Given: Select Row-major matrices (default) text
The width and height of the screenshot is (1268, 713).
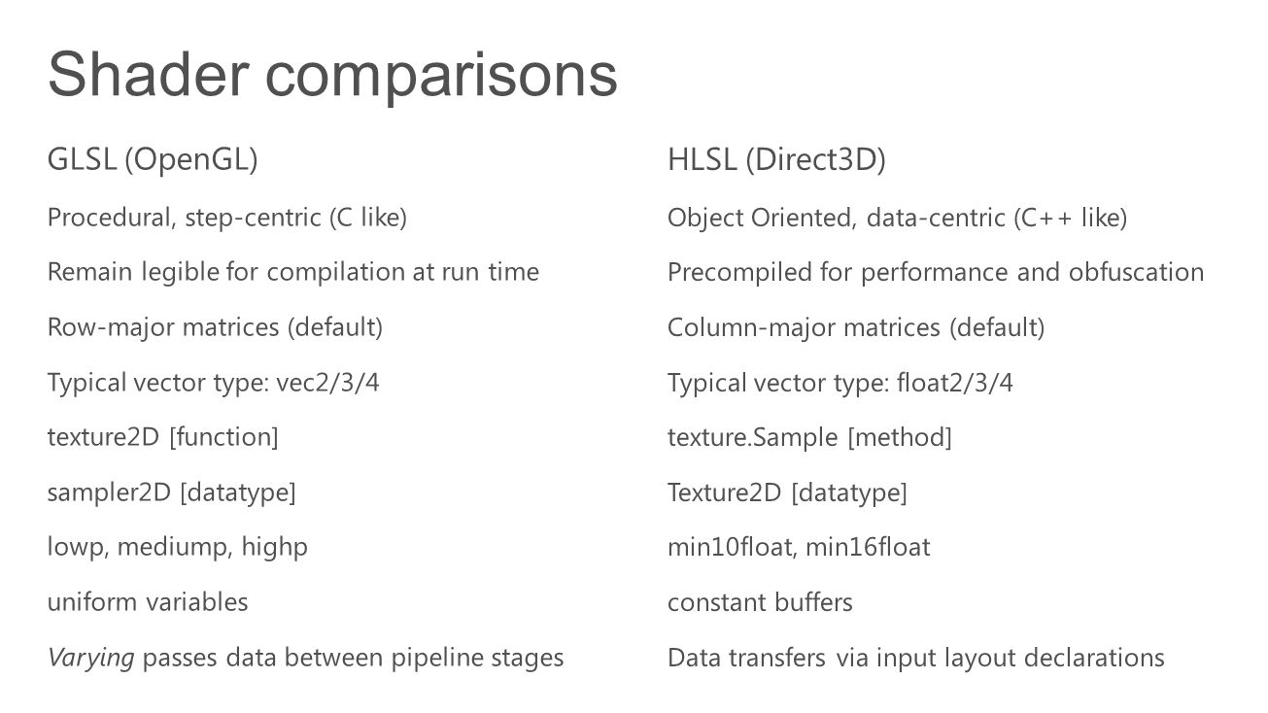Looking at the screenshot, I should pos(215,327).
